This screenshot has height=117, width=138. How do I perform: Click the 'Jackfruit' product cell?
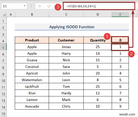[32, 86]
